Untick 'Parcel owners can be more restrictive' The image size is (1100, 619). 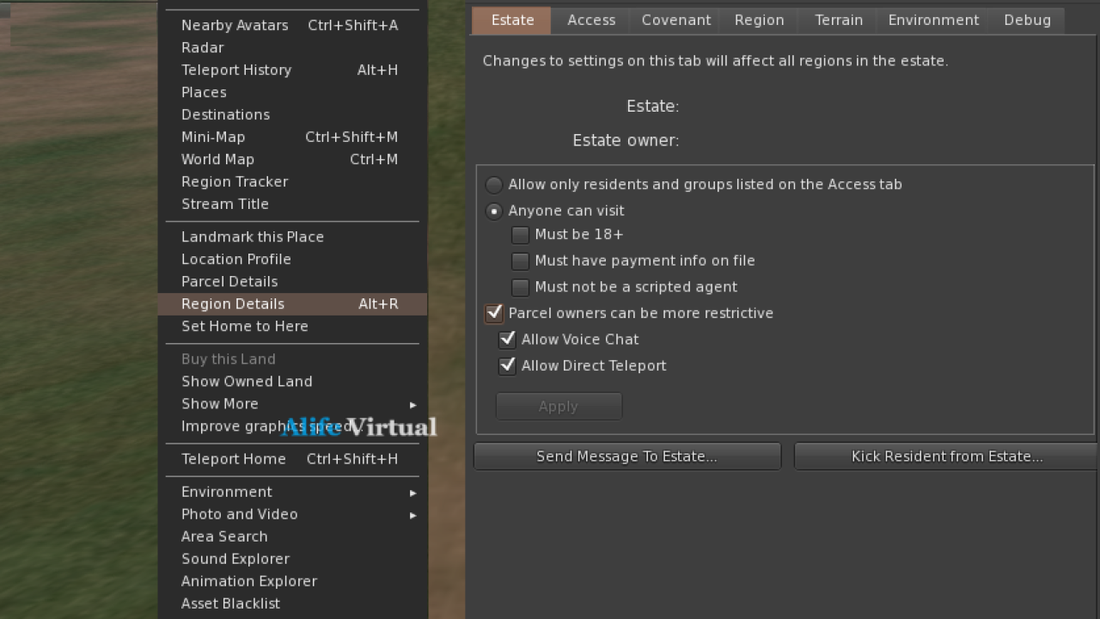[x=494, y=313]
